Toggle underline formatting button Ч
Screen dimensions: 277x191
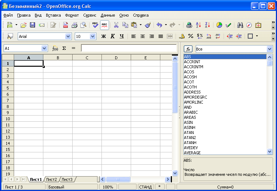121,36
